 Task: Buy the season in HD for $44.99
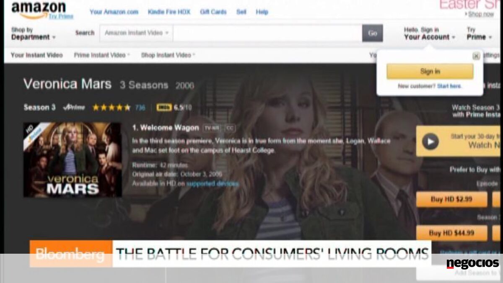(451, 233)
